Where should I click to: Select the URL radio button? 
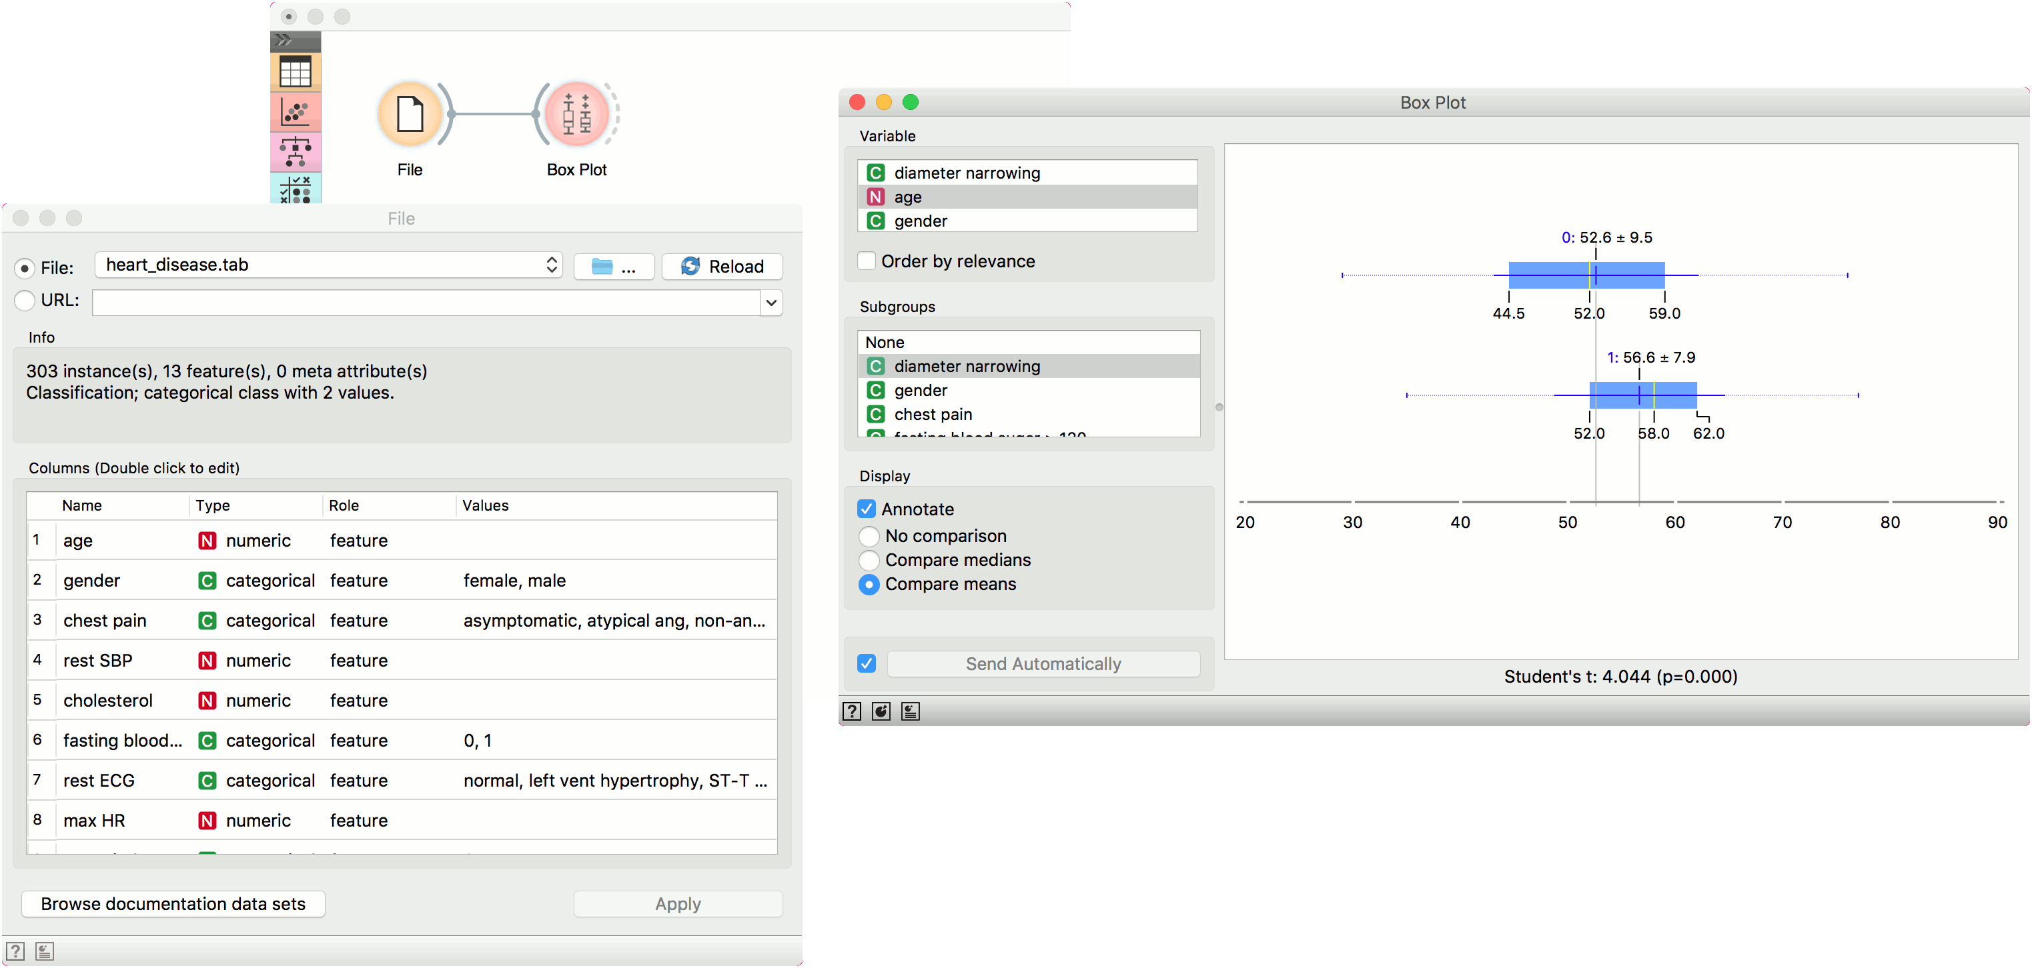point(25,300)
